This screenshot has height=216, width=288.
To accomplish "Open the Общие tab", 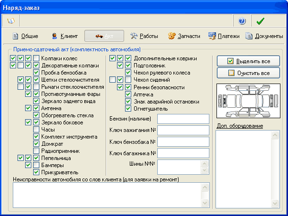I will 25,36.
